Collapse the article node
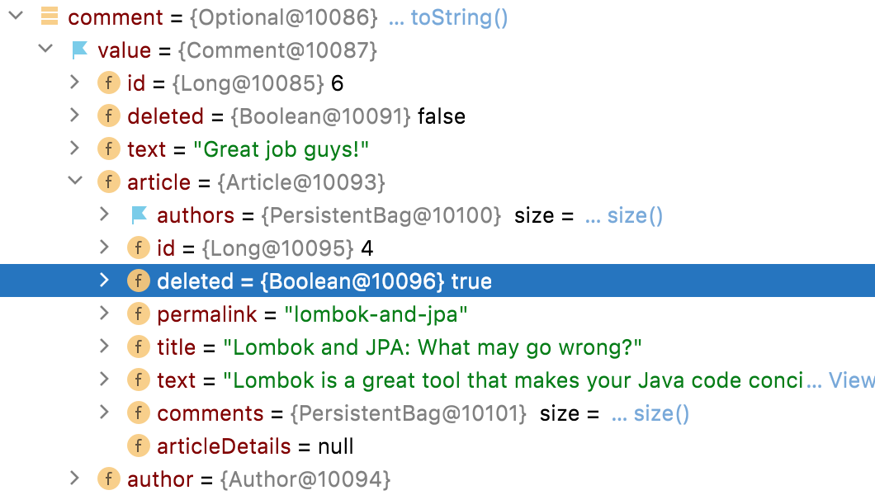 (74, 181)
